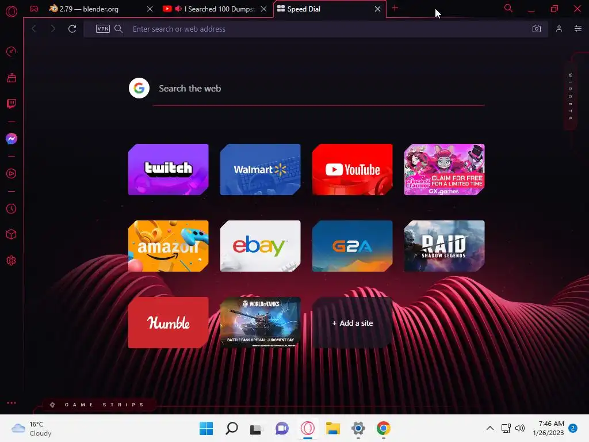The image size is (589, 442).
Task: Open the Windows Start menu
Action: click(206, 428)
